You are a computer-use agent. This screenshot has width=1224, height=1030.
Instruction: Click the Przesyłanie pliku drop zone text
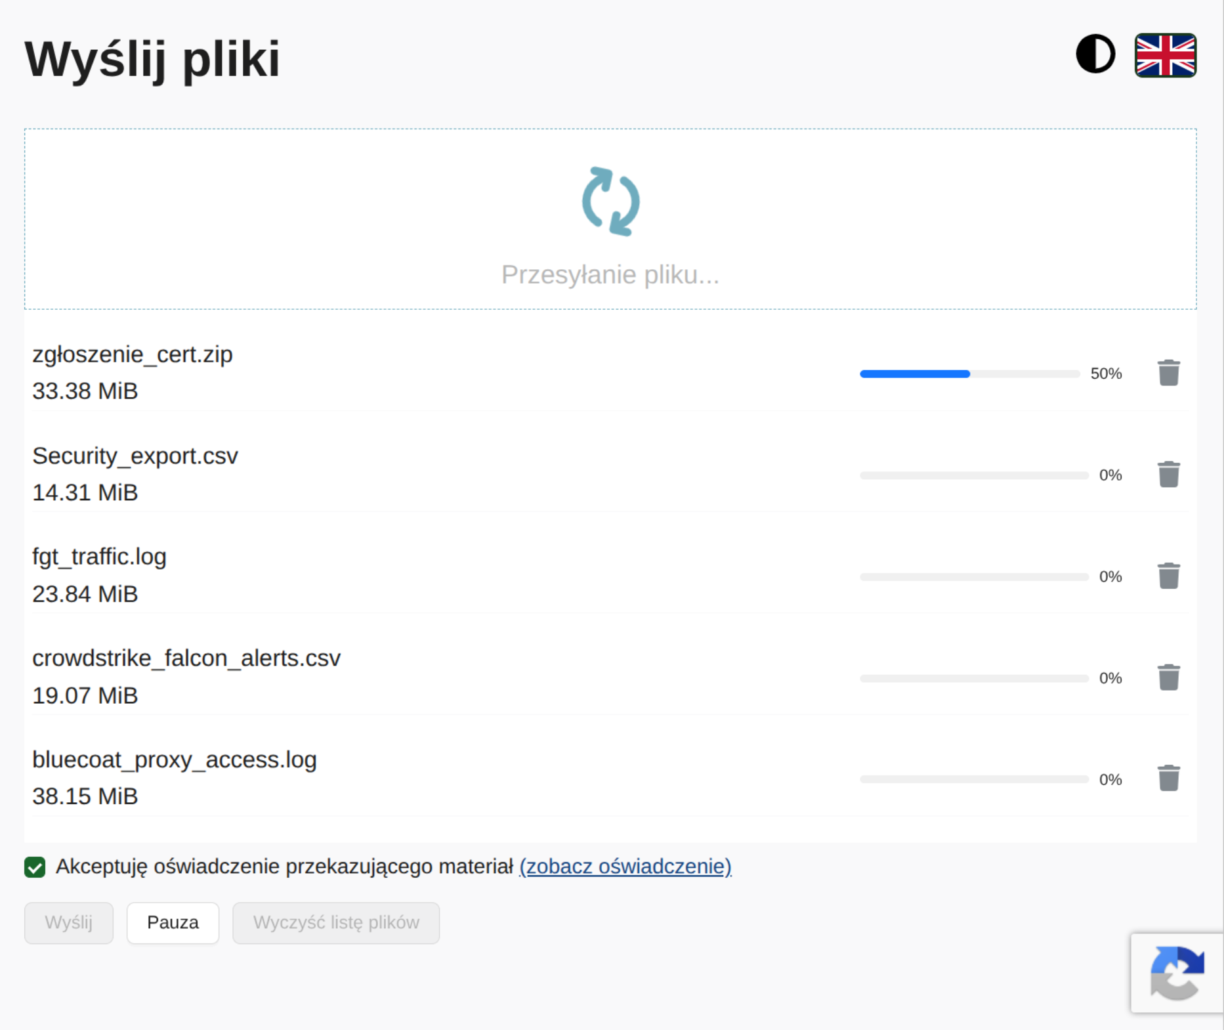point(610,274)
